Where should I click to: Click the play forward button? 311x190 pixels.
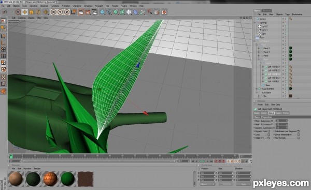[x=204, y=162]
